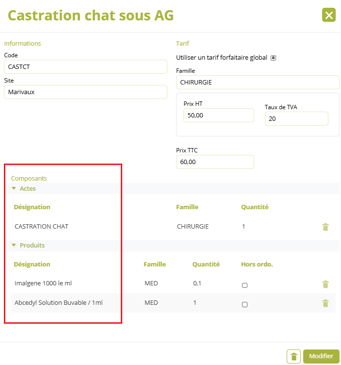Viewport: 341px width, 365px height.
Task: Check Hors ordo. for Imalgene 1000
Action: [244, 285]
